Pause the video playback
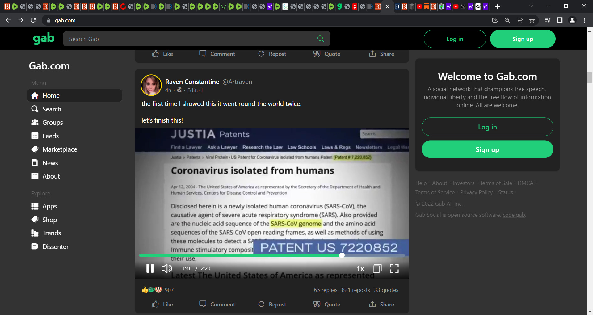The height and width of the screenshot is (315, 593). (150, 268)
